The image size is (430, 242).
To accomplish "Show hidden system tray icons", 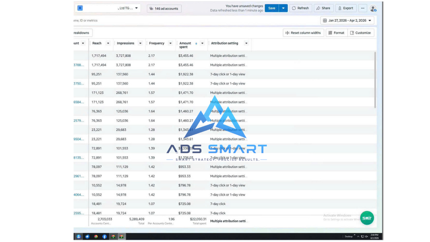I will (358, 237).
